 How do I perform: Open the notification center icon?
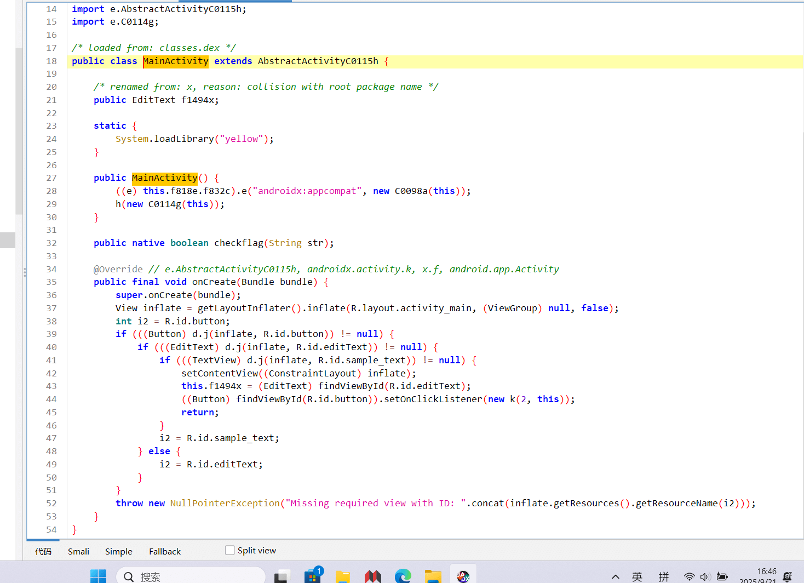click(788, 576)
